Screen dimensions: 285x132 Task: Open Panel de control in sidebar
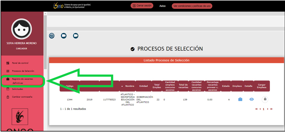(20, 63)
